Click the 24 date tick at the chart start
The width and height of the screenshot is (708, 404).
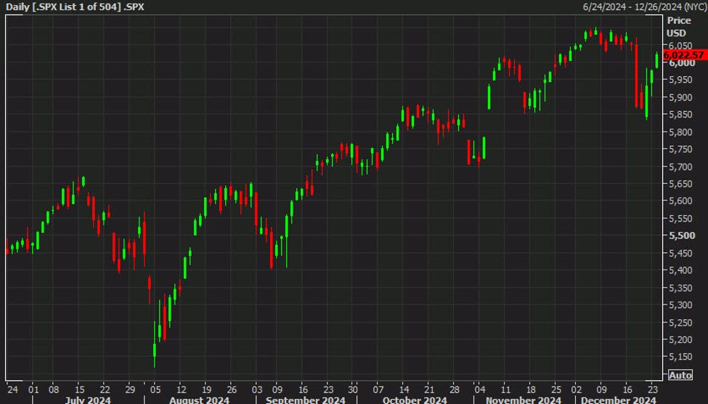click(11, 387)
